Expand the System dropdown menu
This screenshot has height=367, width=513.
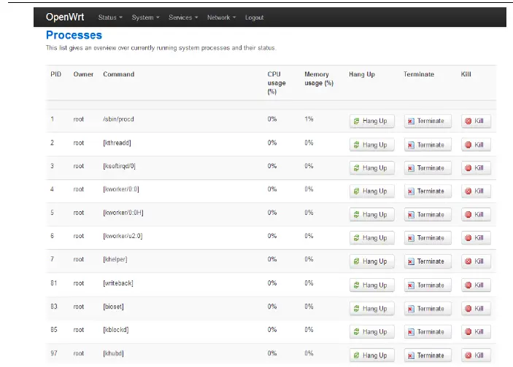tap(146, 17)
